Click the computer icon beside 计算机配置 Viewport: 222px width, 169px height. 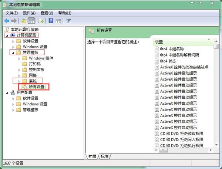[x=13, y=35]
